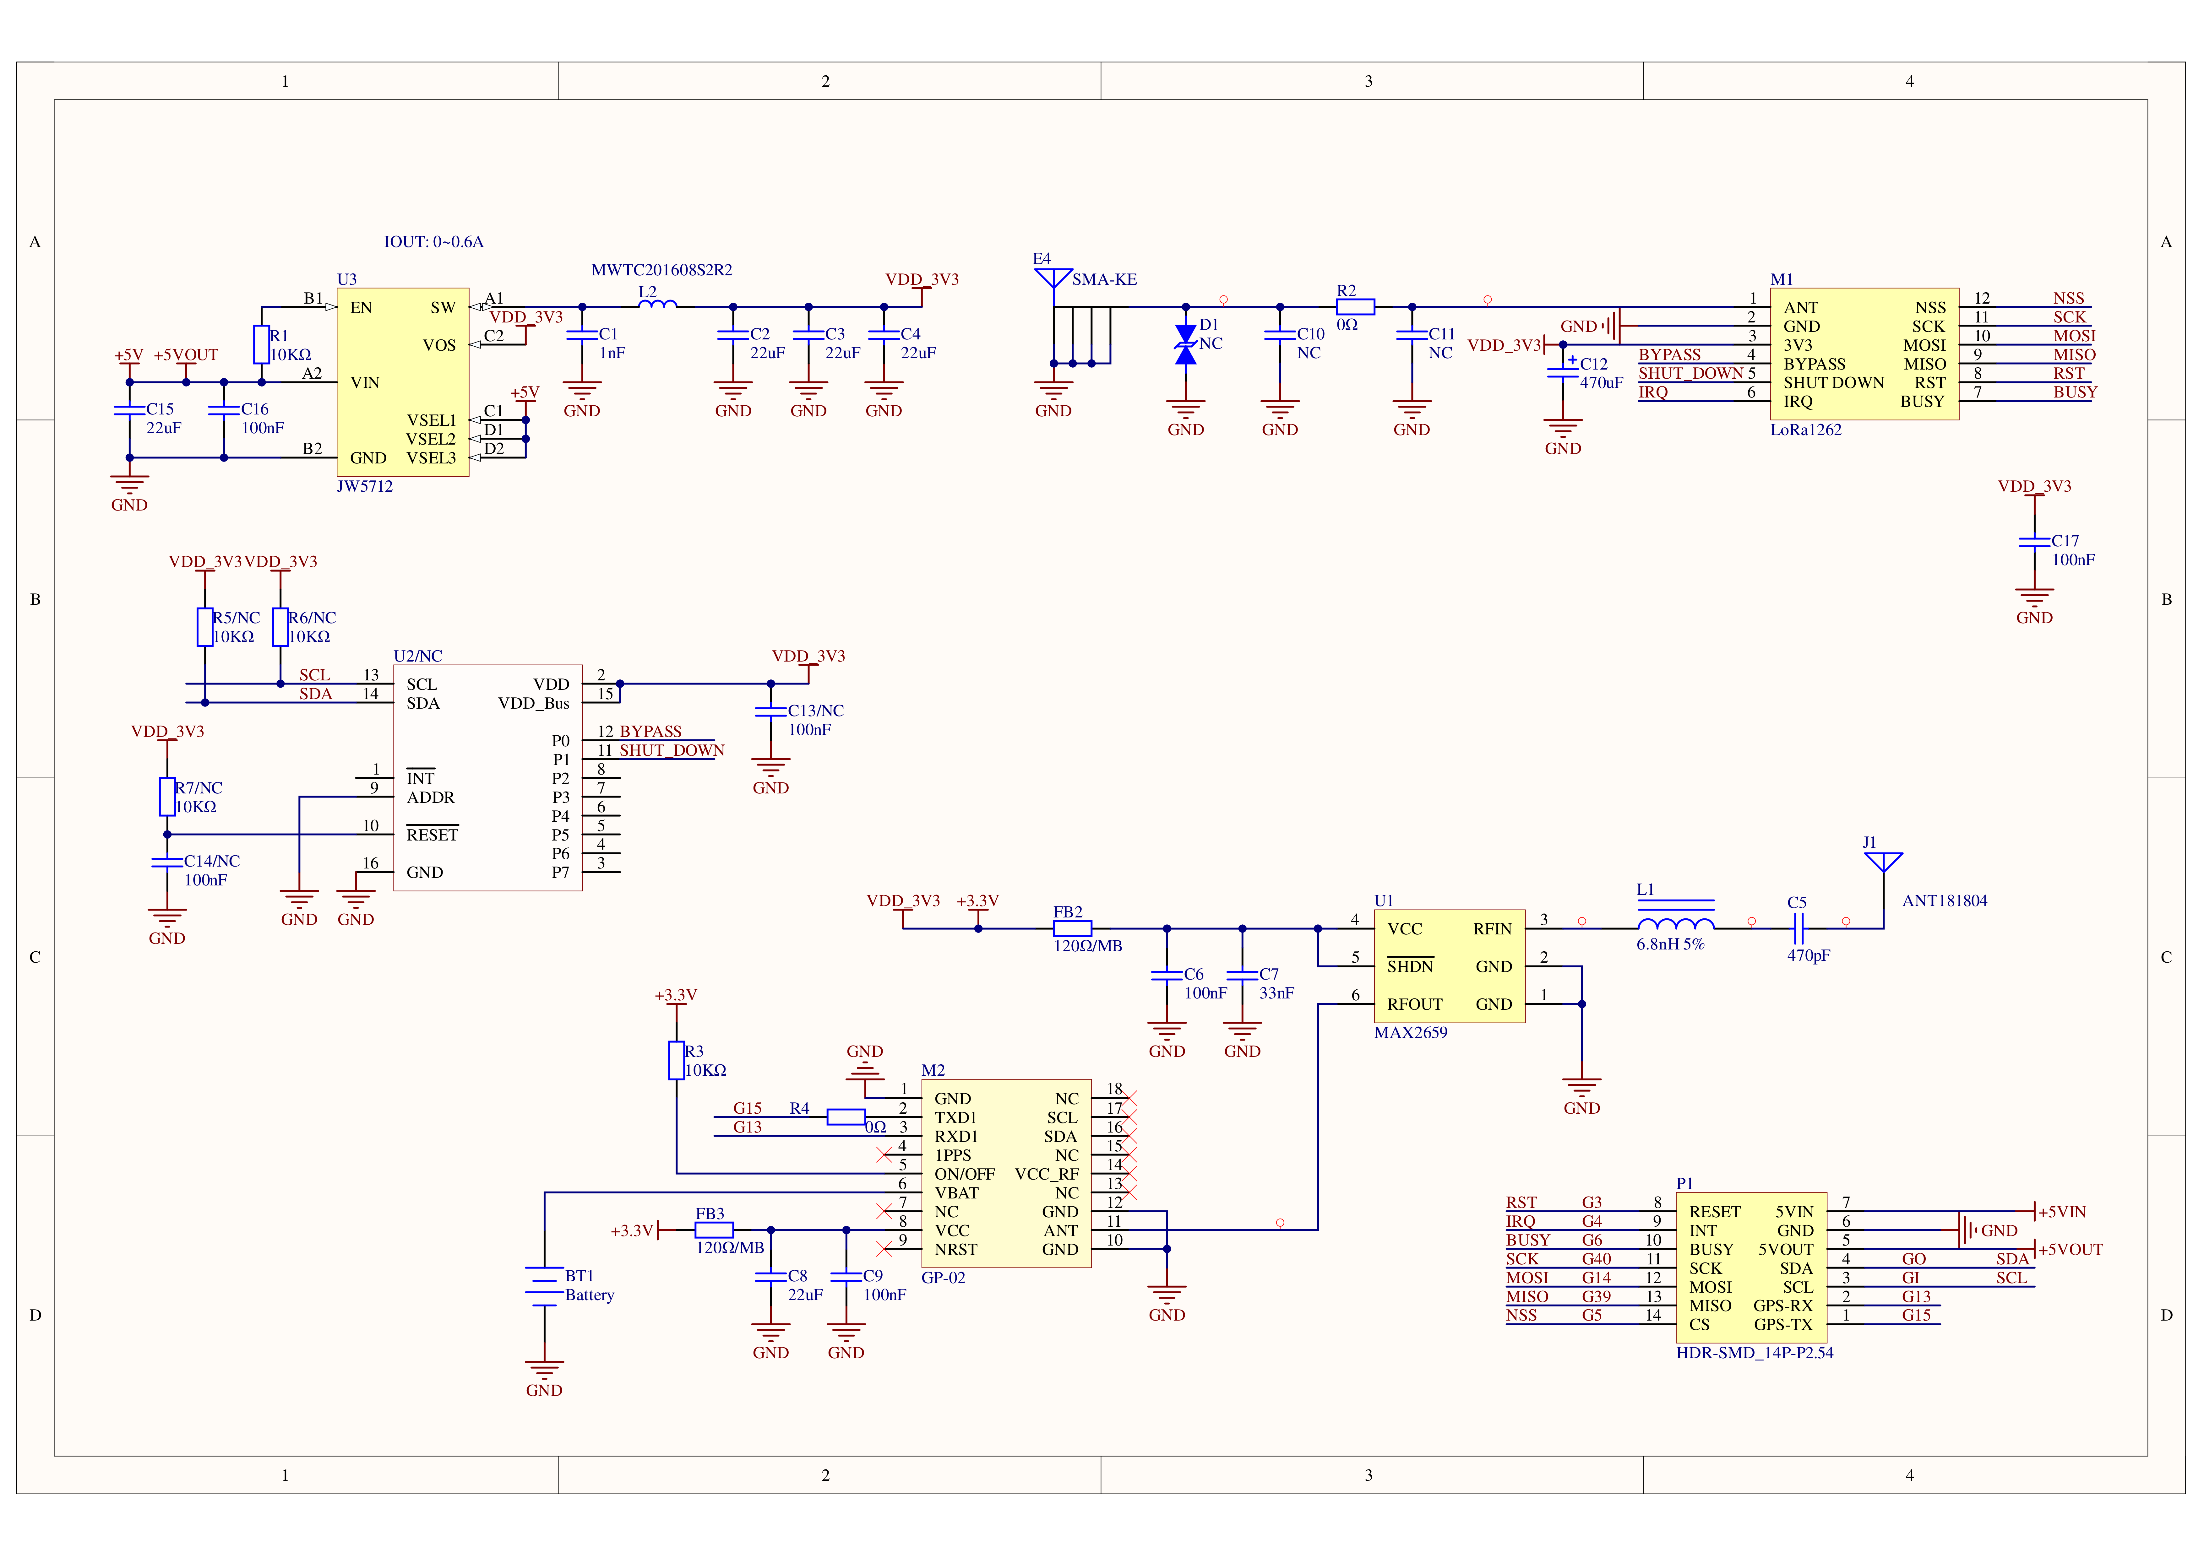The image size is (2204, 1557).
Task: Select the D1 diode symbol
Action: (x=1185, y=344)
